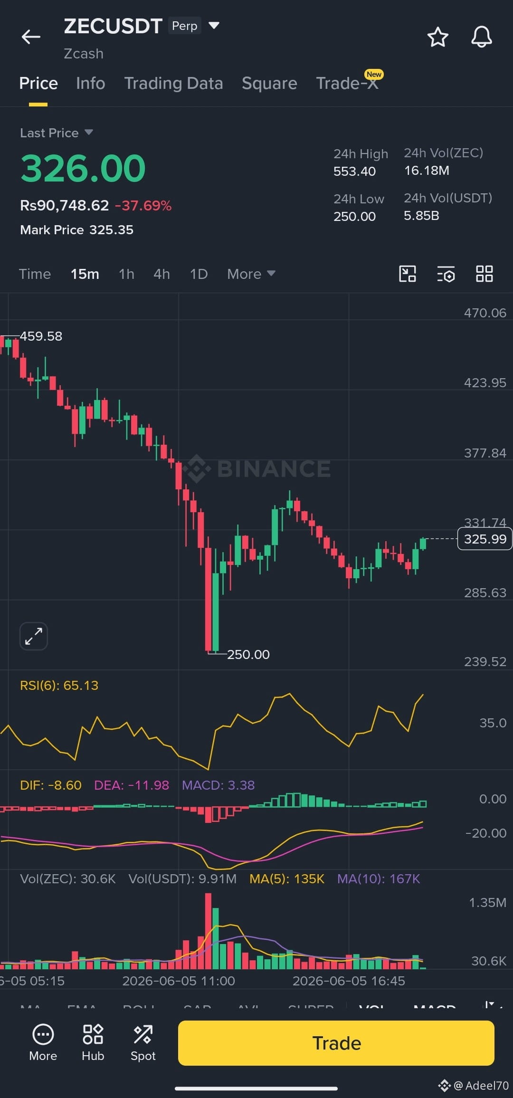Click the Vol(ZEC): 30.6K label
The height and width of the screenshot is (1098, 513).
68,878
